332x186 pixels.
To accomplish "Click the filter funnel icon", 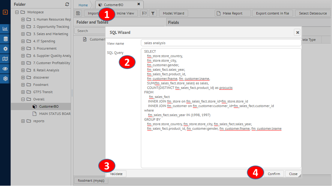I will pyautogui.click(x=153, y=13).
